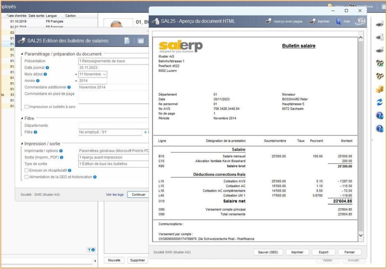Click the document icon in SAL25 Edition header

(x=127, y=41)
